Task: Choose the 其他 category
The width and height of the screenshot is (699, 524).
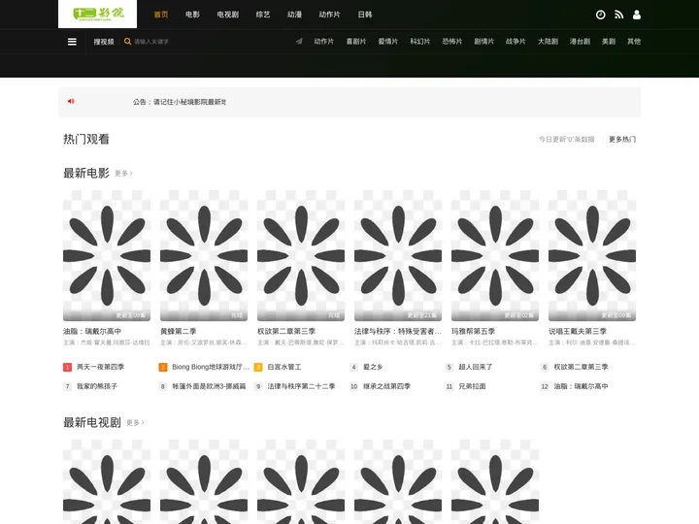Action: tap(634, 42)
